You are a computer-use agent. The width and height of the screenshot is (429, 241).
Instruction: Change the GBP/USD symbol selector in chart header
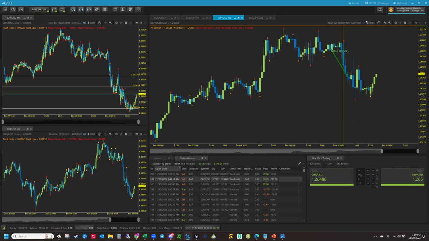356,23
